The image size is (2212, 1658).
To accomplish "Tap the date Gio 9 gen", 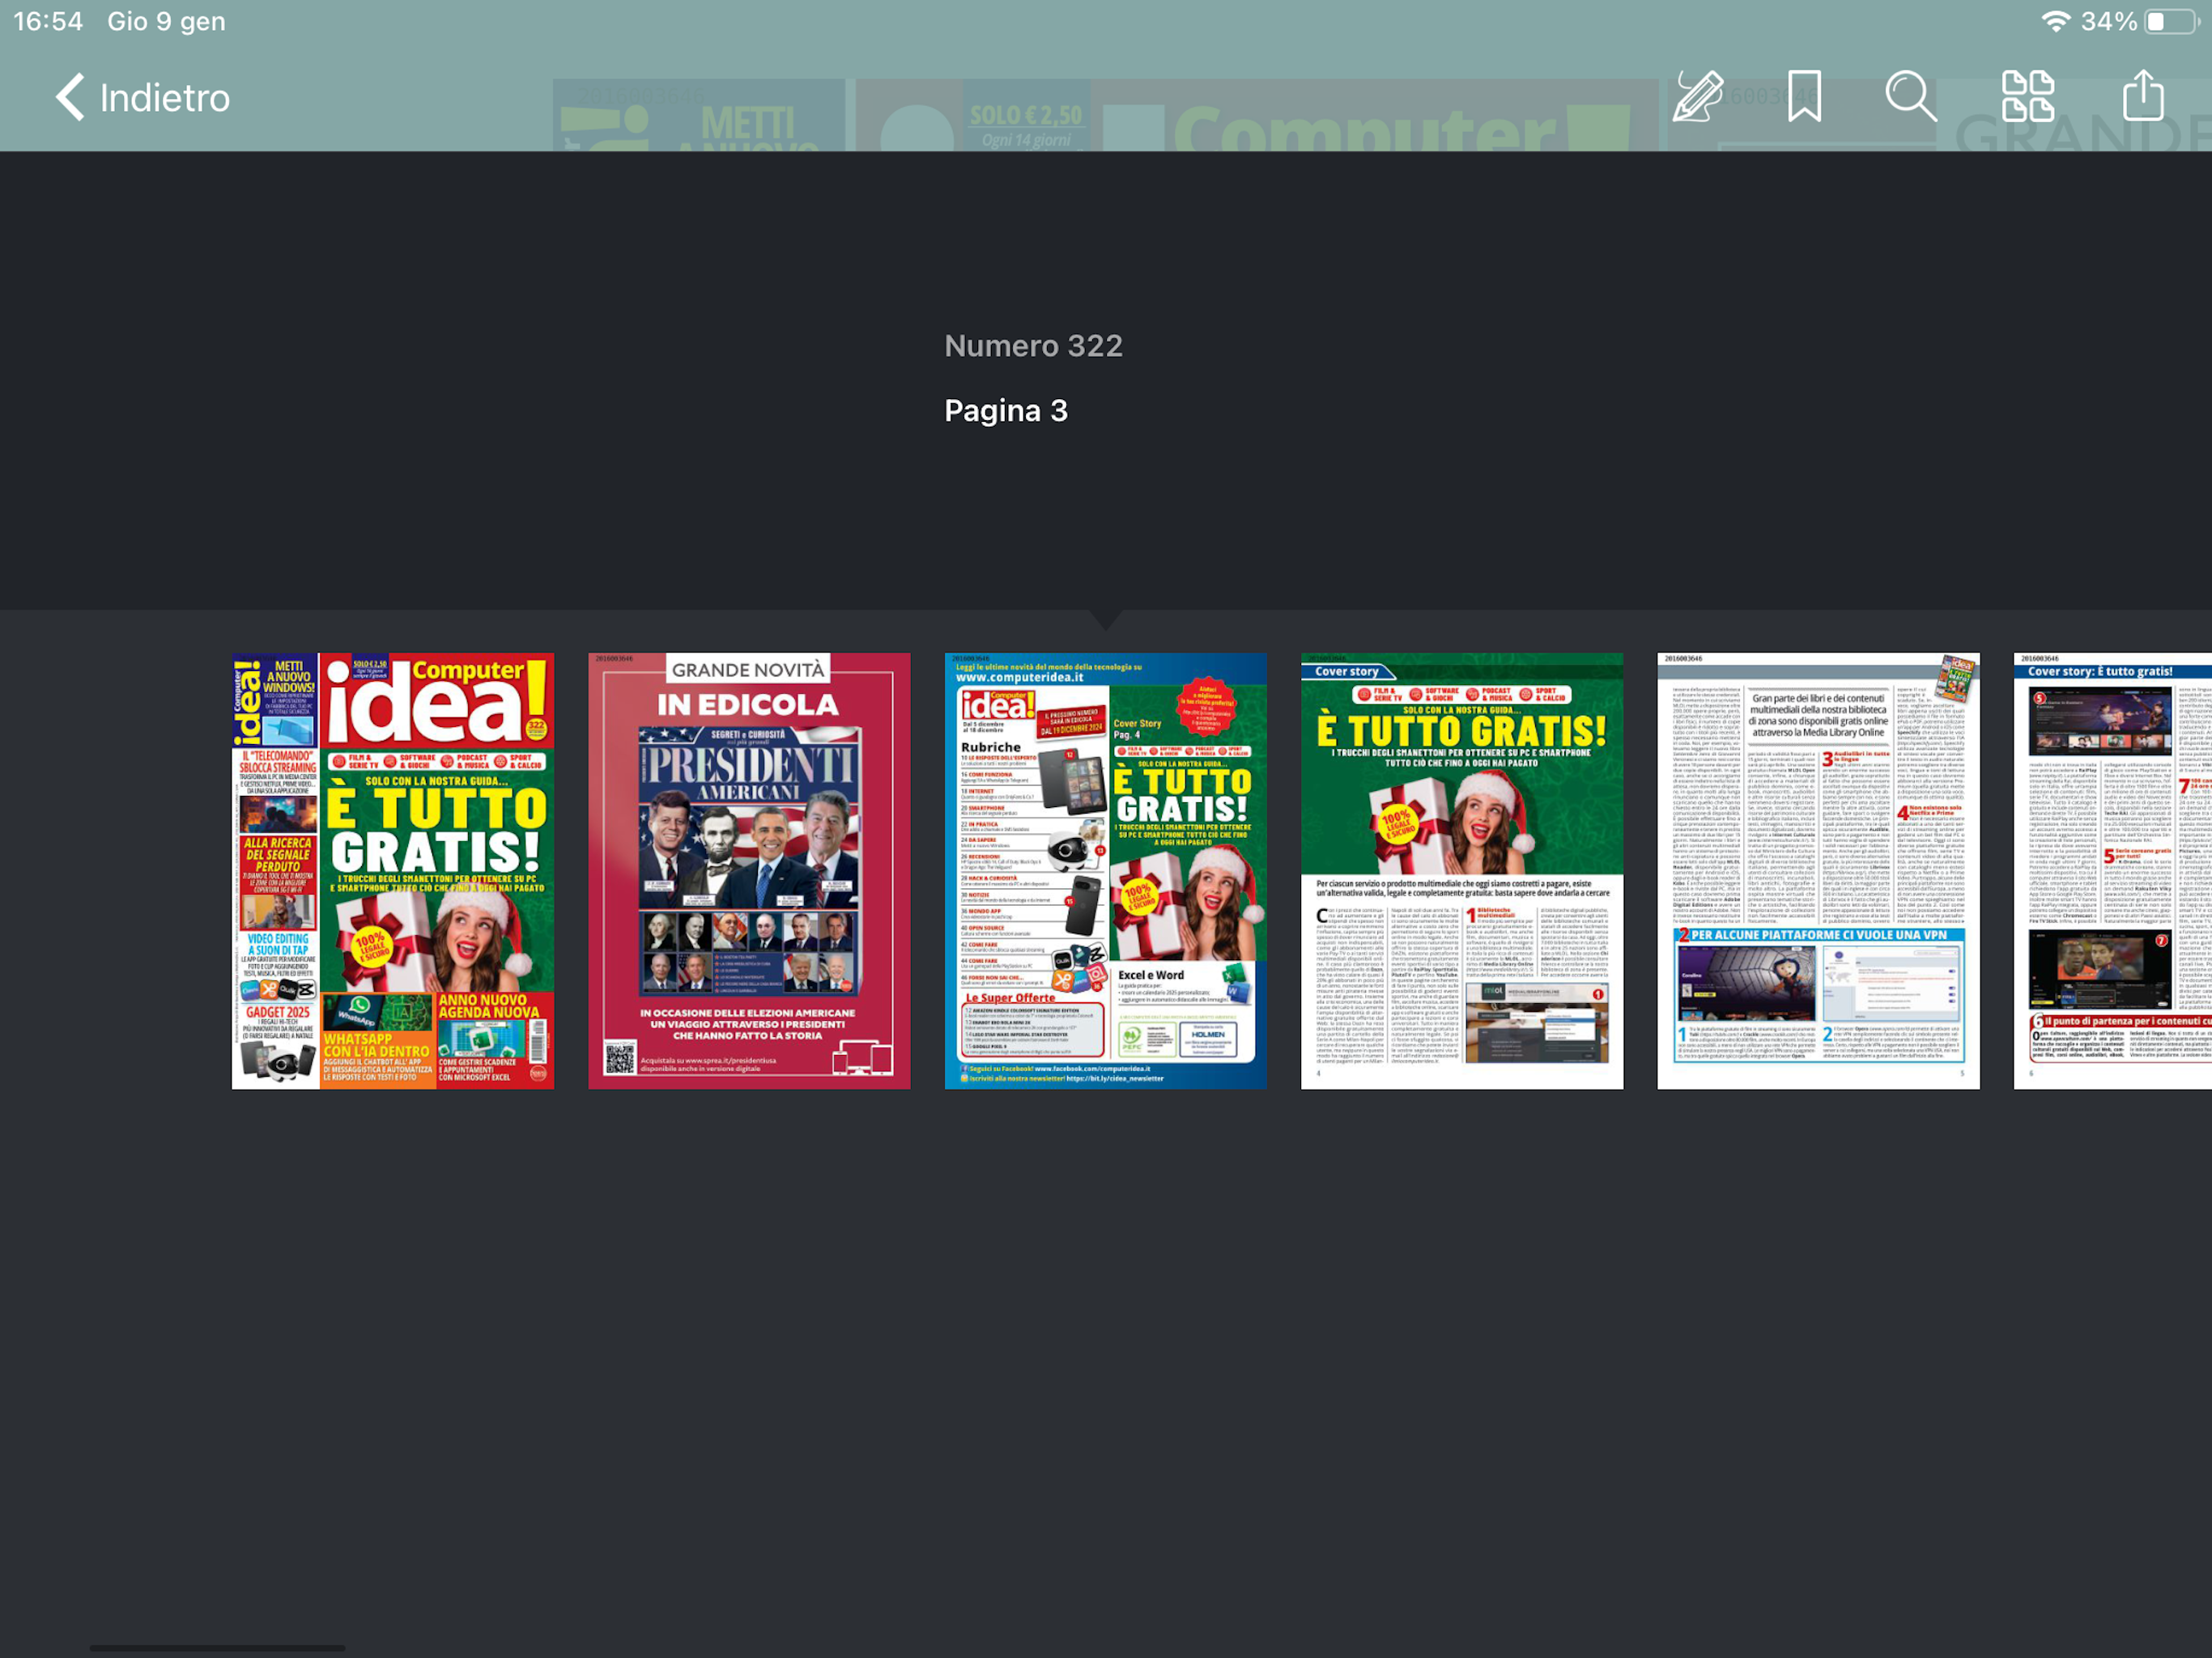I will pos(166,22).
